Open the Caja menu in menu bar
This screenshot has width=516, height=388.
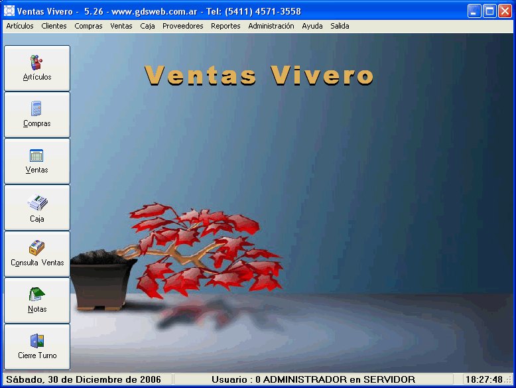coord(147,26)
